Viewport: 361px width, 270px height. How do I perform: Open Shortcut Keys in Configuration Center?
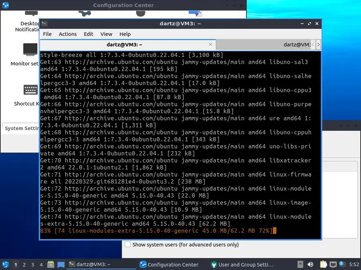[27, 95]
